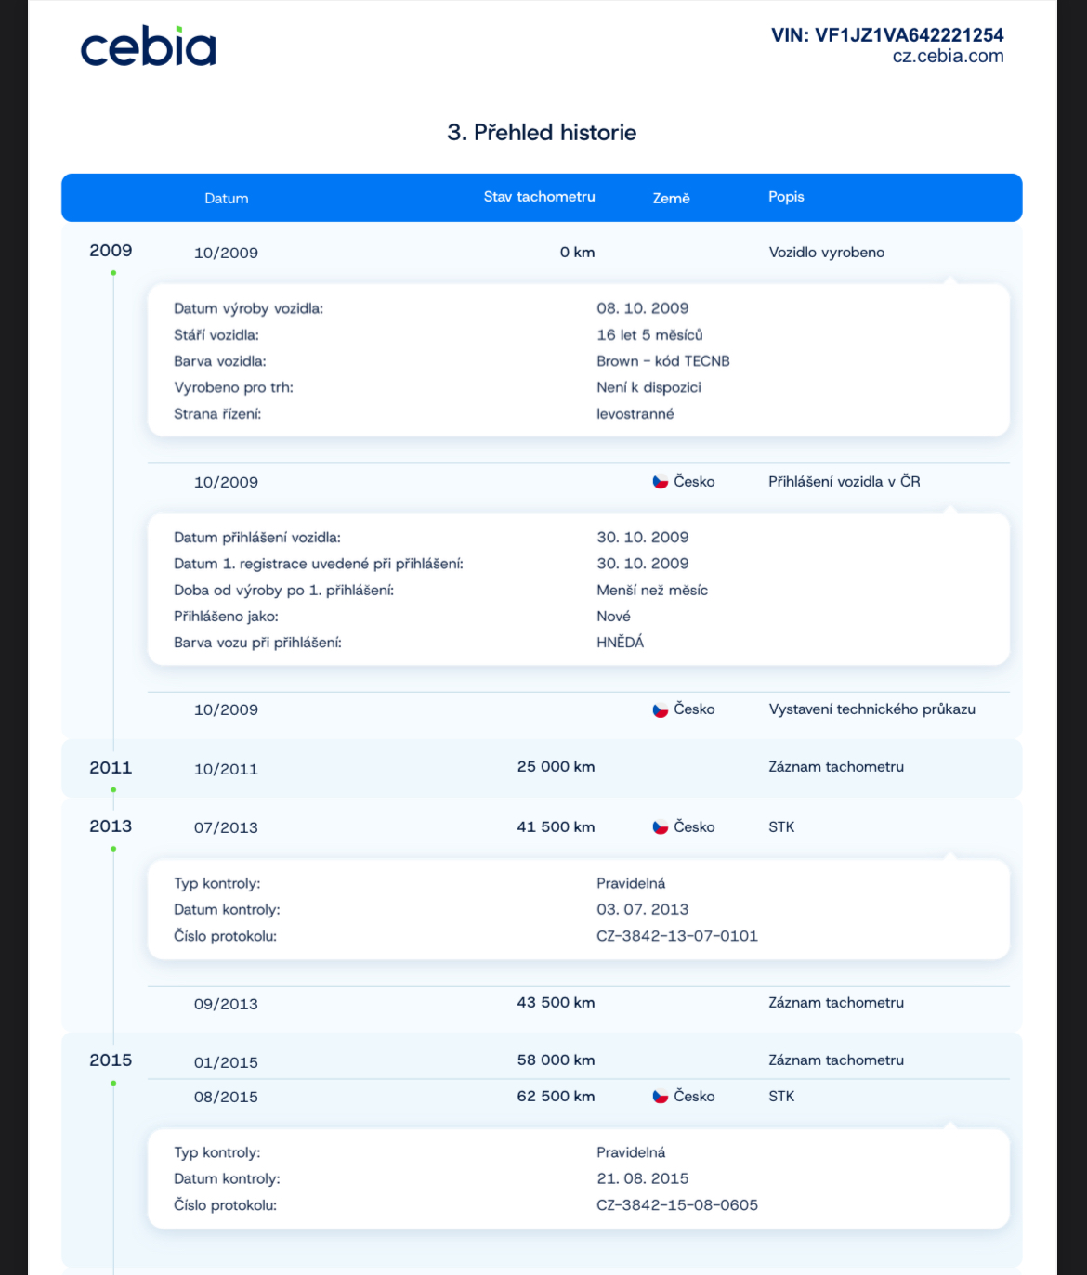
Task: Click the 09/2013 record showing 43 500 km
Action: coord(556,1003)
